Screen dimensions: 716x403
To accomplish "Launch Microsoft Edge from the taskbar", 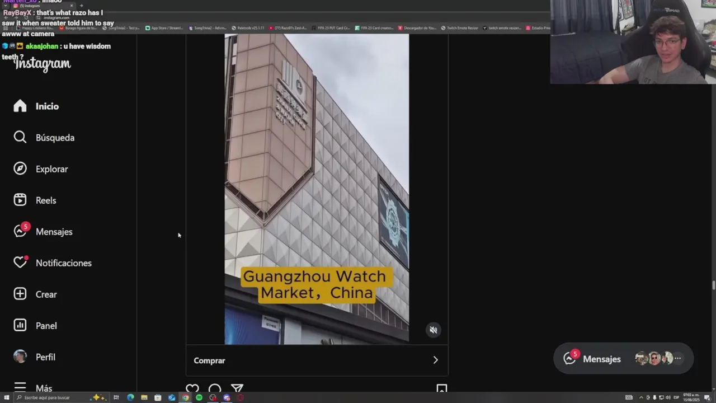I will coord(130,397).
